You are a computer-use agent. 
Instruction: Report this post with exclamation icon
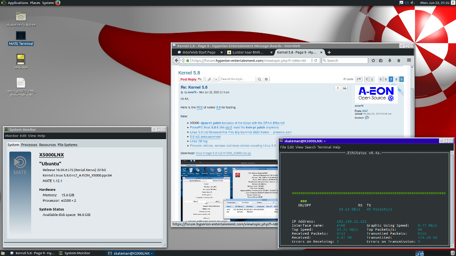coord(338,88)
